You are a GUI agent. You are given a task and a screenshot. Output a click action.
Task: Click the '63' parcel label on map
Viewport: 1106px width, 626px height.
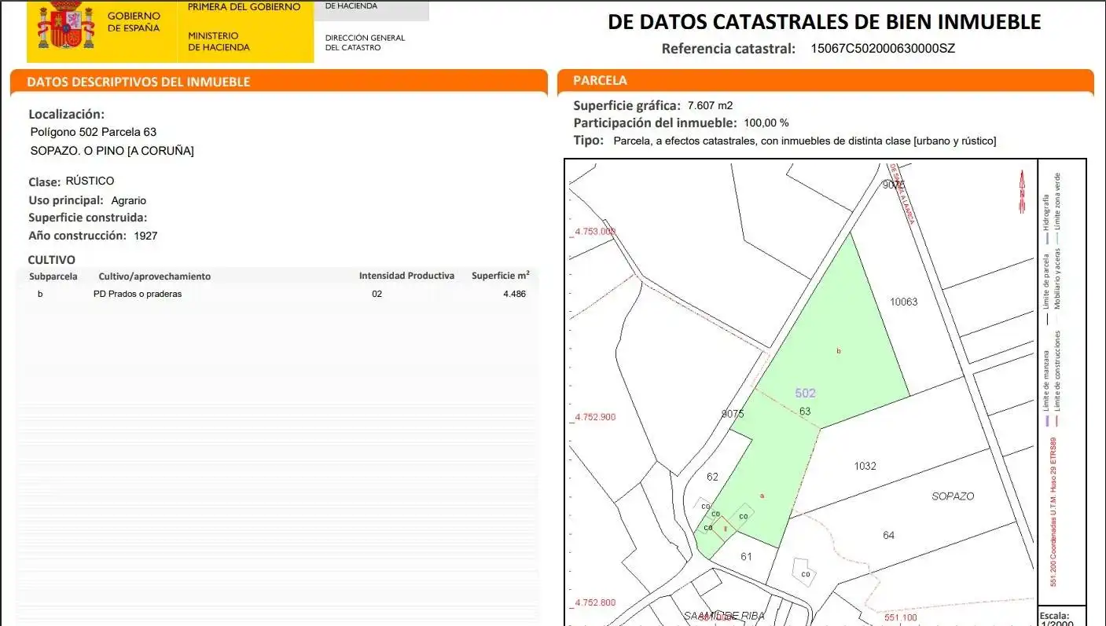pyautogui.click(x=805, y=411)
